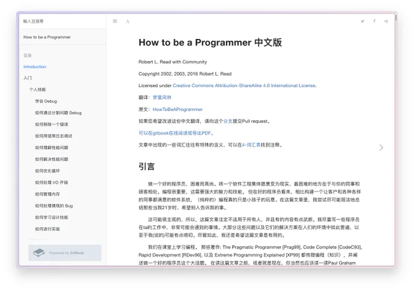Image resolution: width=414 pixels, height=290 pixels.
Task: Click the 目录 label in the sidebar
Action: tap(27, 55)
